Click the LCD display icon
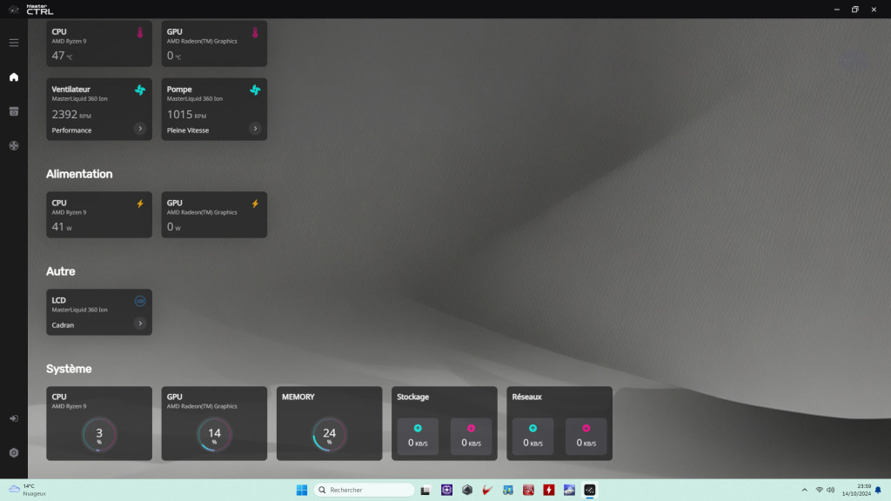 tap(140, 301)
